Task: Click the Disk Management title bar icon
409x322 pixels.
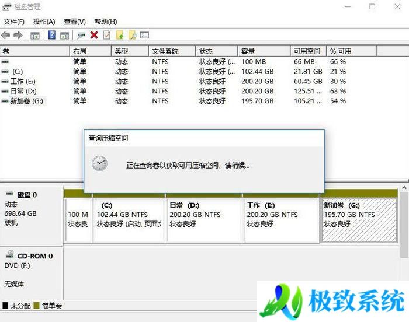Action: coord(7,7)
